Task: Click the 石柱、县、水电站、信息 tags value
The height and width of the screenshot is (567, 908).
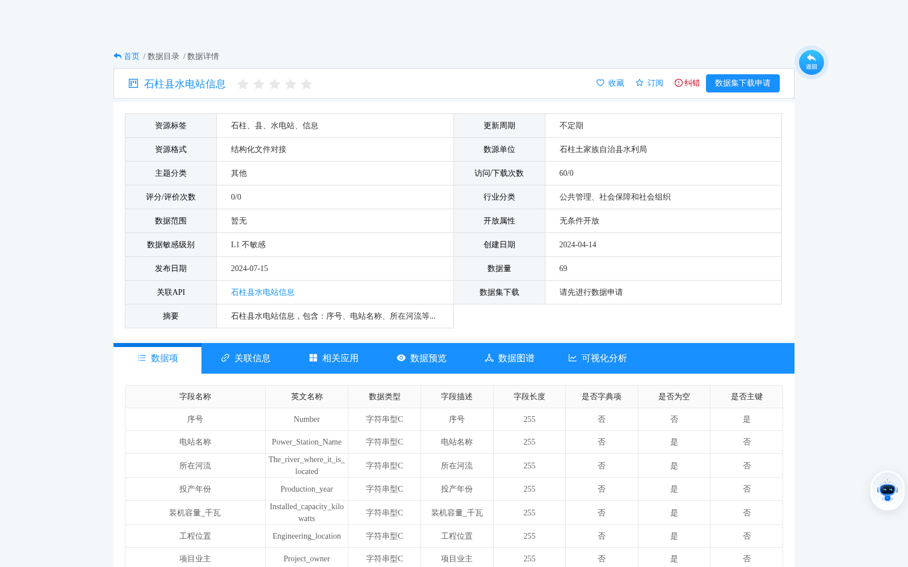Action: (275, 125)
